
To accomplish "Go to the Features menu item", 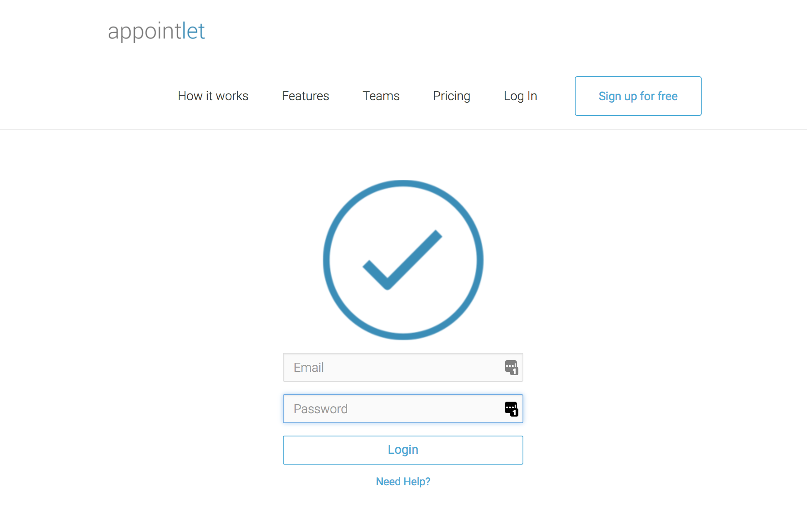I will tap(306, 96).
